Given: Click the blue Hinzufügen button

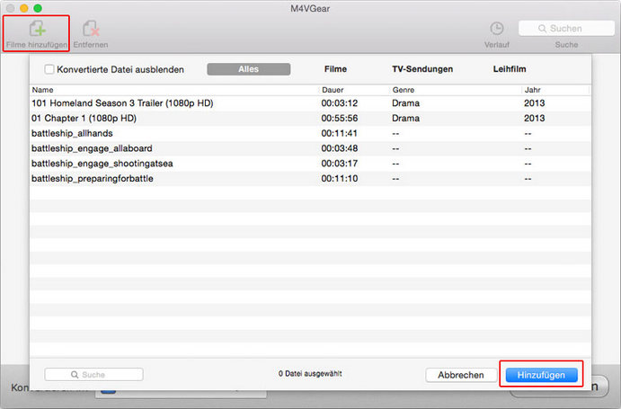Looking at the screenshot, I should (x=541, y=375).
